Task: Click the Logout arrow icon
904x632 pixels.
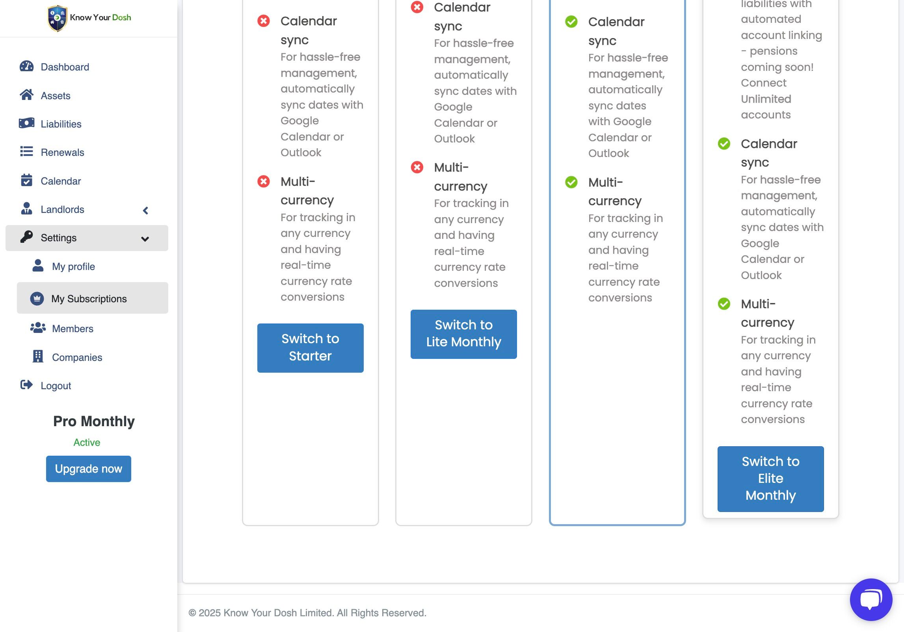Action: coord(26,385)
